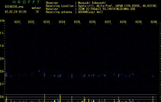The height and width of the screenshot is (102, 161).
Task: Click the Observer label
Action: coord(52,3)
